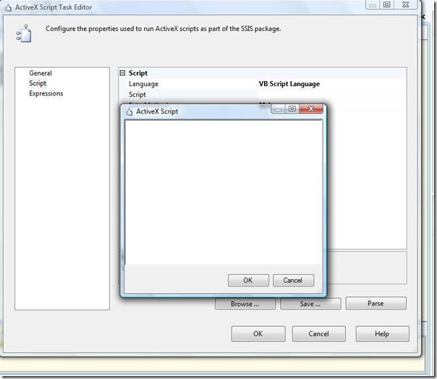Image resolution: width=437 pixels, height=379 pixels.
Task: Select Script page in left pane
Action: coord(38,83)
